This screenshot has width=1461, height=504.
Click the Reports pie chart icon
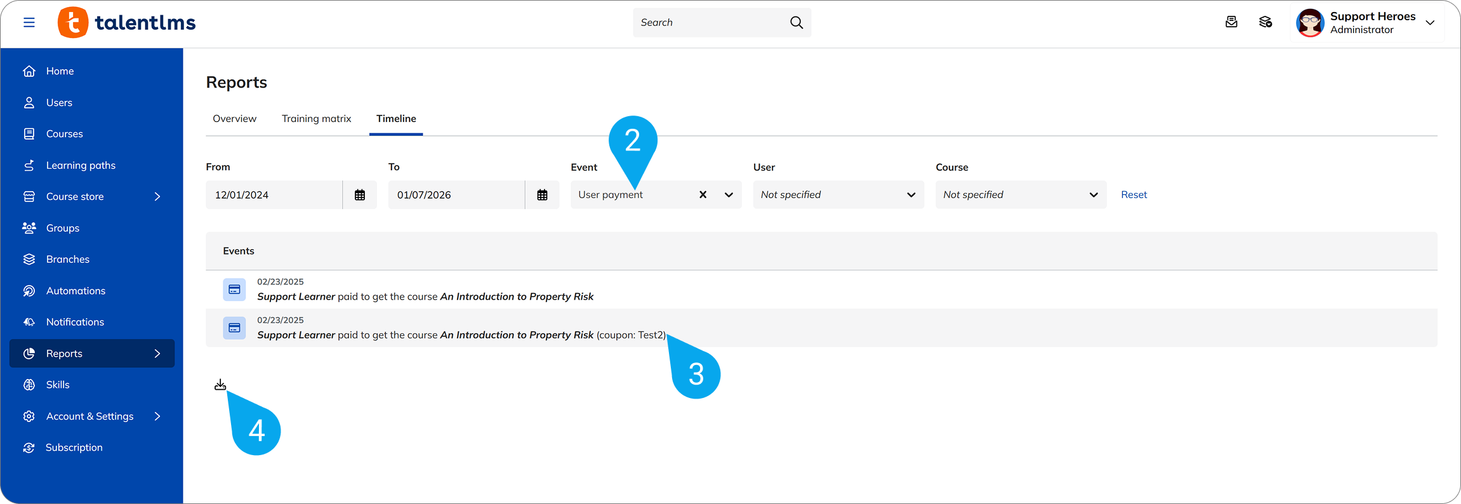pyautogui.click(x=29, y=354)
